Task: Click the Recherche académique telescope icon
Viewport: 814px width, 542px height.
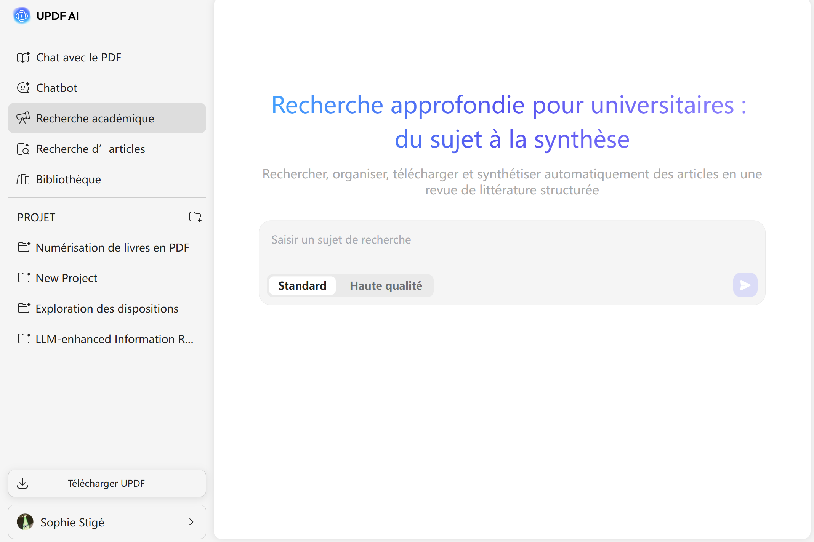Action: pos(24,118)
